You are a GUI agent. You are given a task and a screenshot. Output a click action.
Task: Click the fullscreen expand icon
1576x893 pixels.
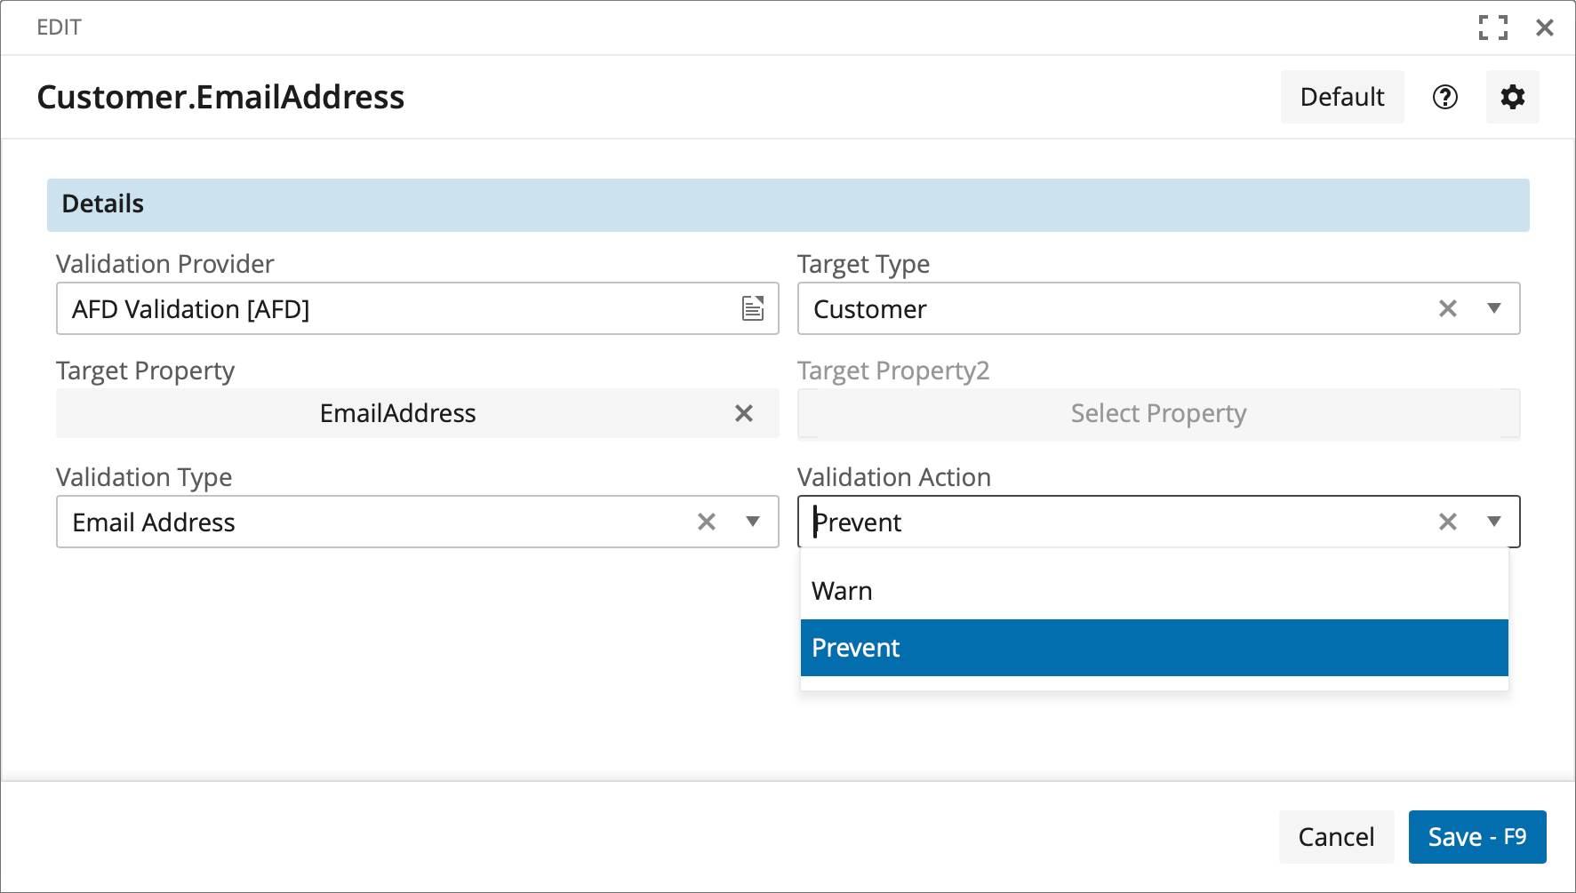pyautogui.click(x=1492, y=28)
